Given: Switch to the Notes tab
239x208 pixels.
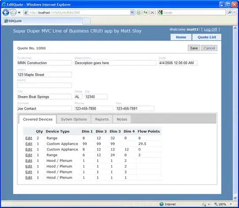Looking at the screenshot, I should click(x=122, y=119).
